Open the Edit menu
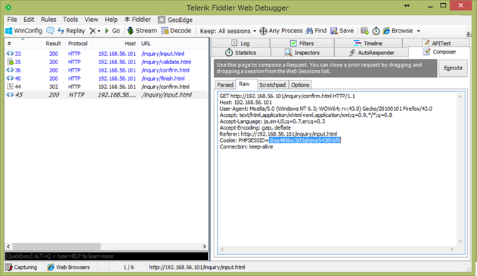477x276 pixels. [x=29, y=20]
